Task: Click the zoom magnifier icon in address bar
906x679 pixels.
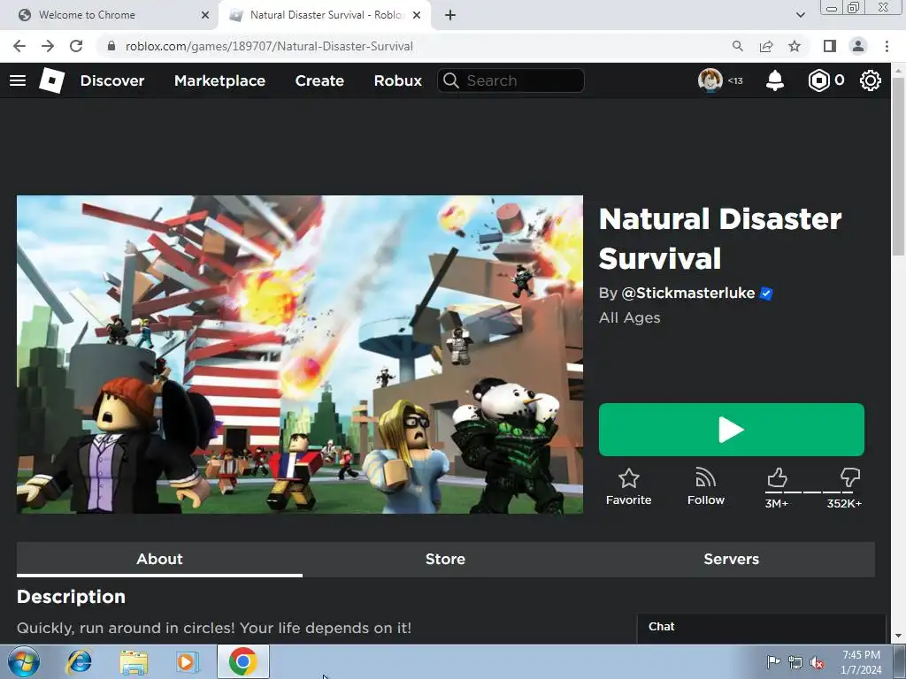Action: 737,46
